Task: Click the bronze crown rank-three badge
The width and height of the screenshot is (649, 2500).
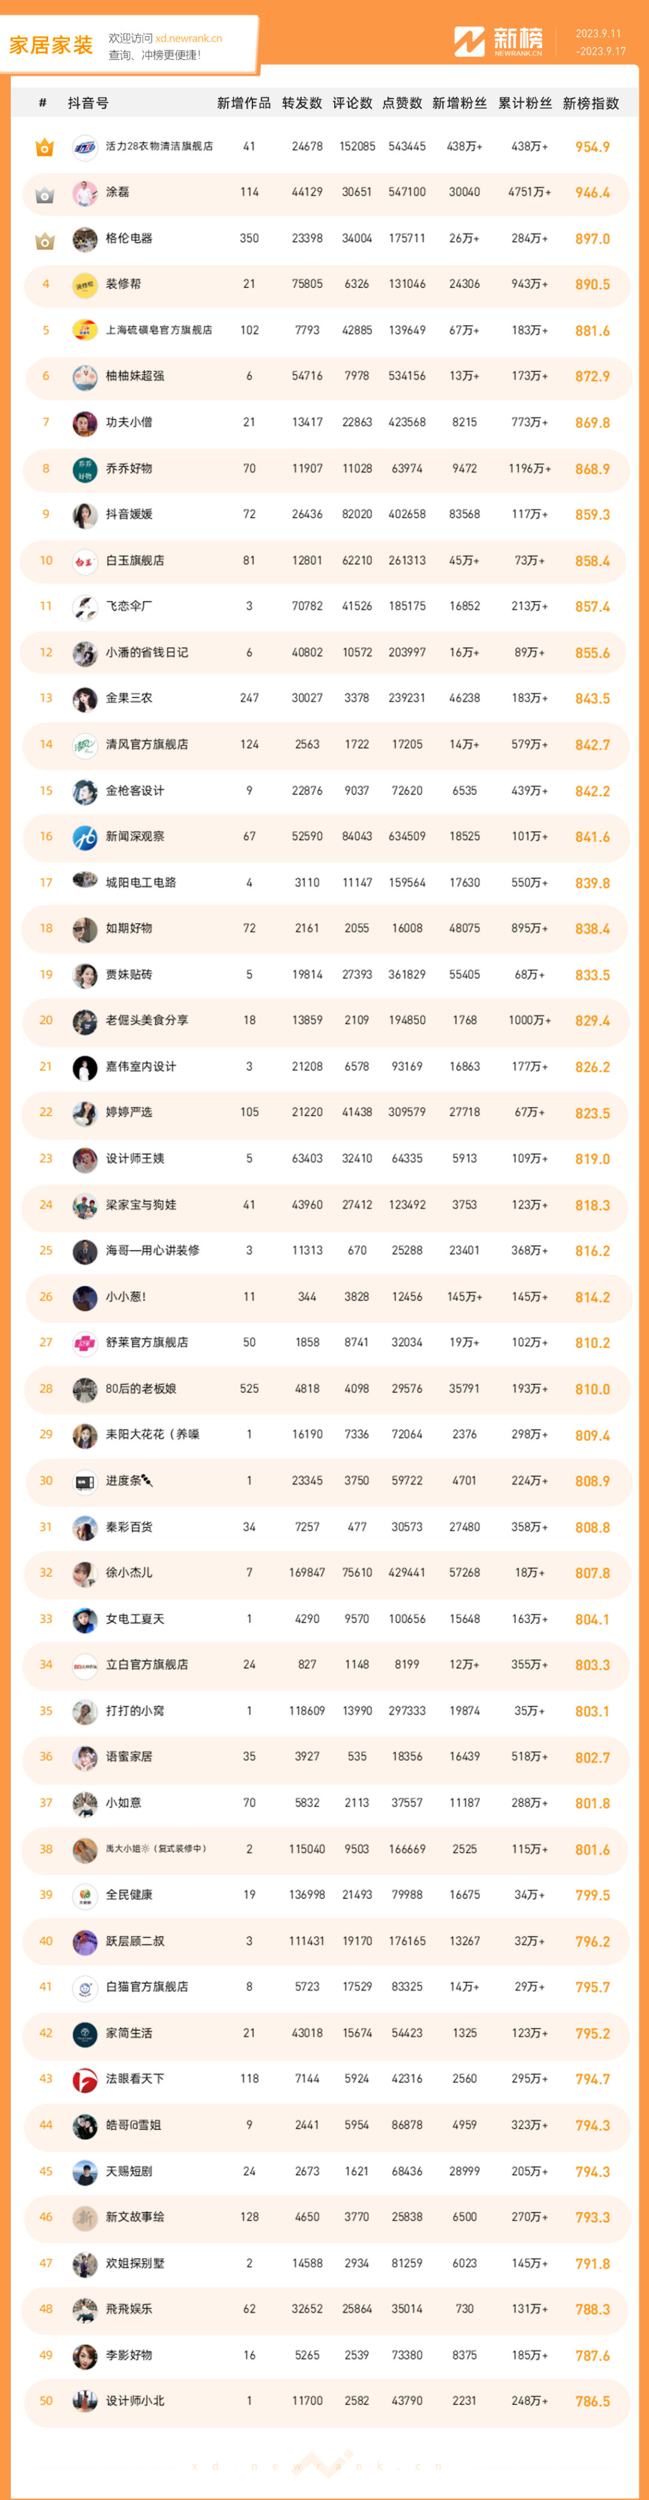Action: [44, 240]
